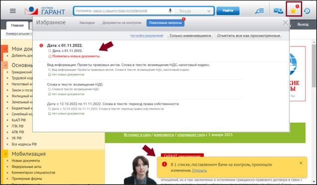This screenshot has width=317, height=185.
Task: Switch to Документы на контроле tab
Action: pos(122,22)
